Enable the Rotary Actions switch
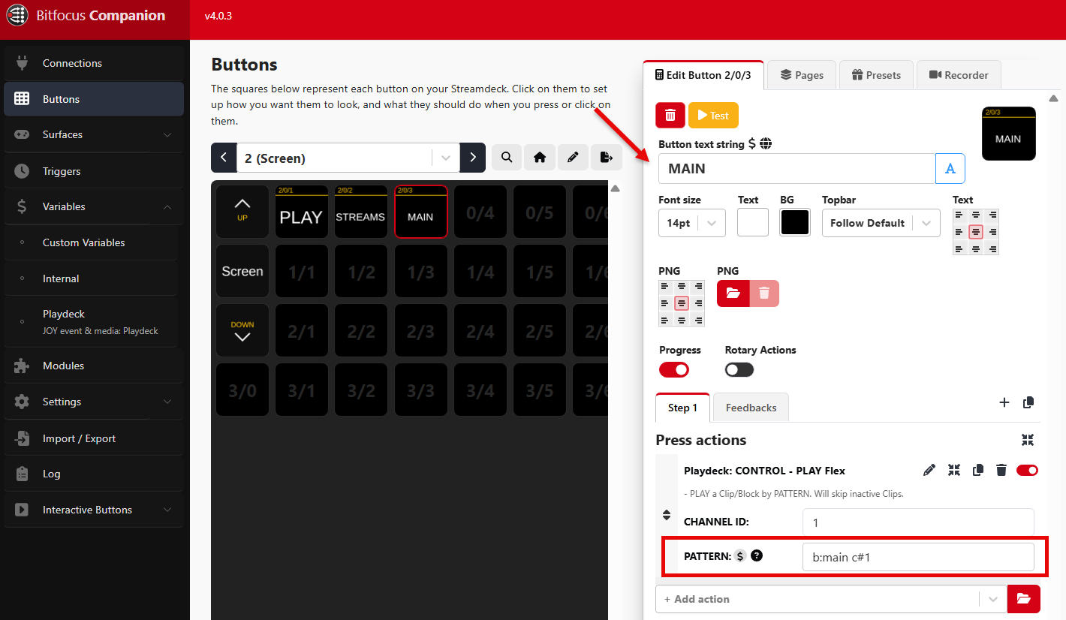Image resolution: width=1066 pixels, height=620 pixels. pos(739,369)
